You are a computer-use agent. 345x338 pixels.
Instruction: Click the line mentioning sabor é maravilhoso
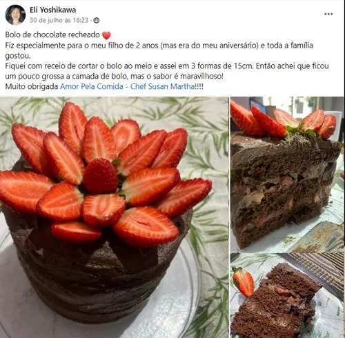click(x=115, y=77)
